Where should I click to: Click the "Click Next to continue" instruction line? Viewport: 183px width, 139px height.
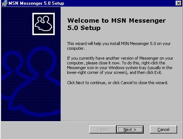118,83
